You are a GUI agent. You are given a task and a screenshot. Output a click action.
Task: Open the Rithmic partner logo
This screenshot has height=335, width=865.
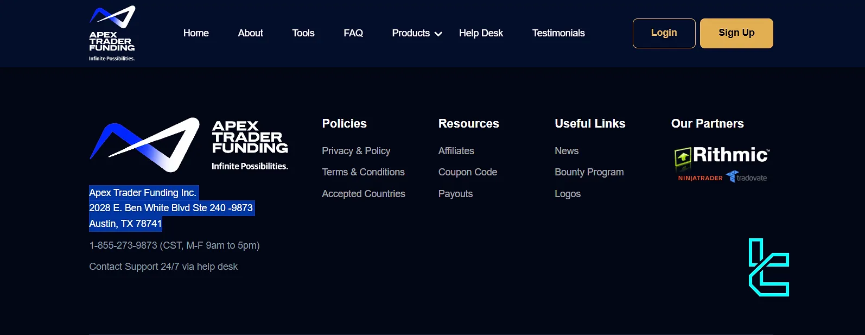[x=722, y=155]
